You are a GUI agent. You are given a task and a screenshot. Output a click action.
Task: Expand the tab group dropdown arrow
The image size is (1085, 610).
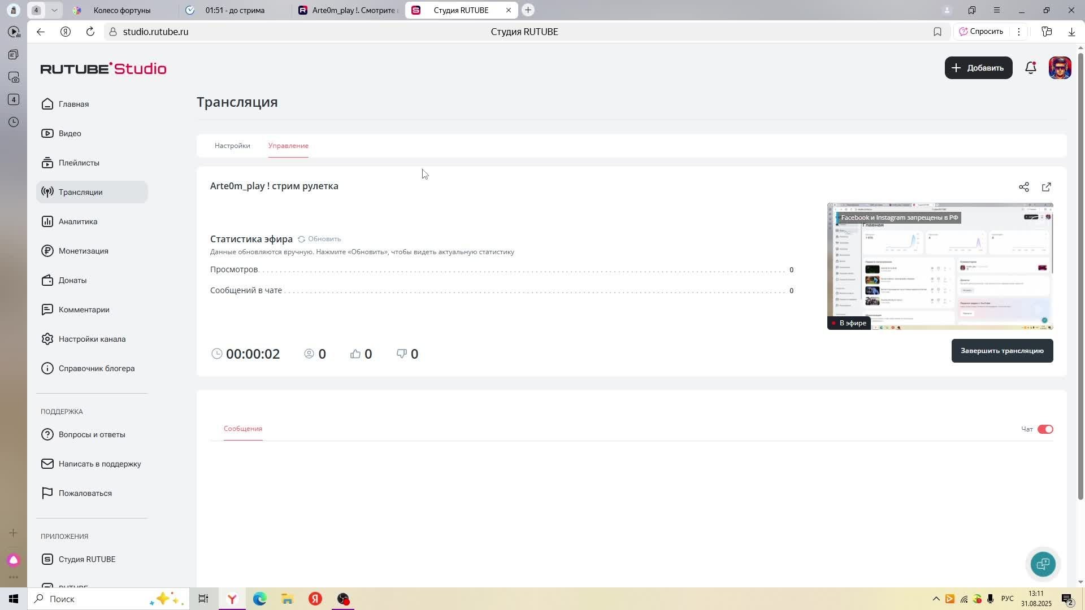coord(54,10)
